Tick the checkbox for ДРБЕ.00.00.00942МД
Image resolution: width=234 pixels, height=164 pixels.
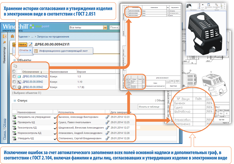click(14, 76)
